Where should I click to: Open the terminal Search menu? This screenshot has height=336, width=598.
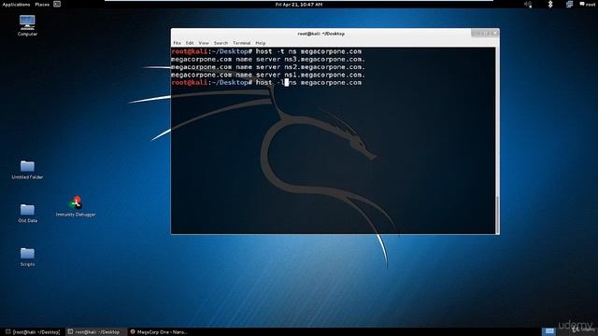point(221,43)
